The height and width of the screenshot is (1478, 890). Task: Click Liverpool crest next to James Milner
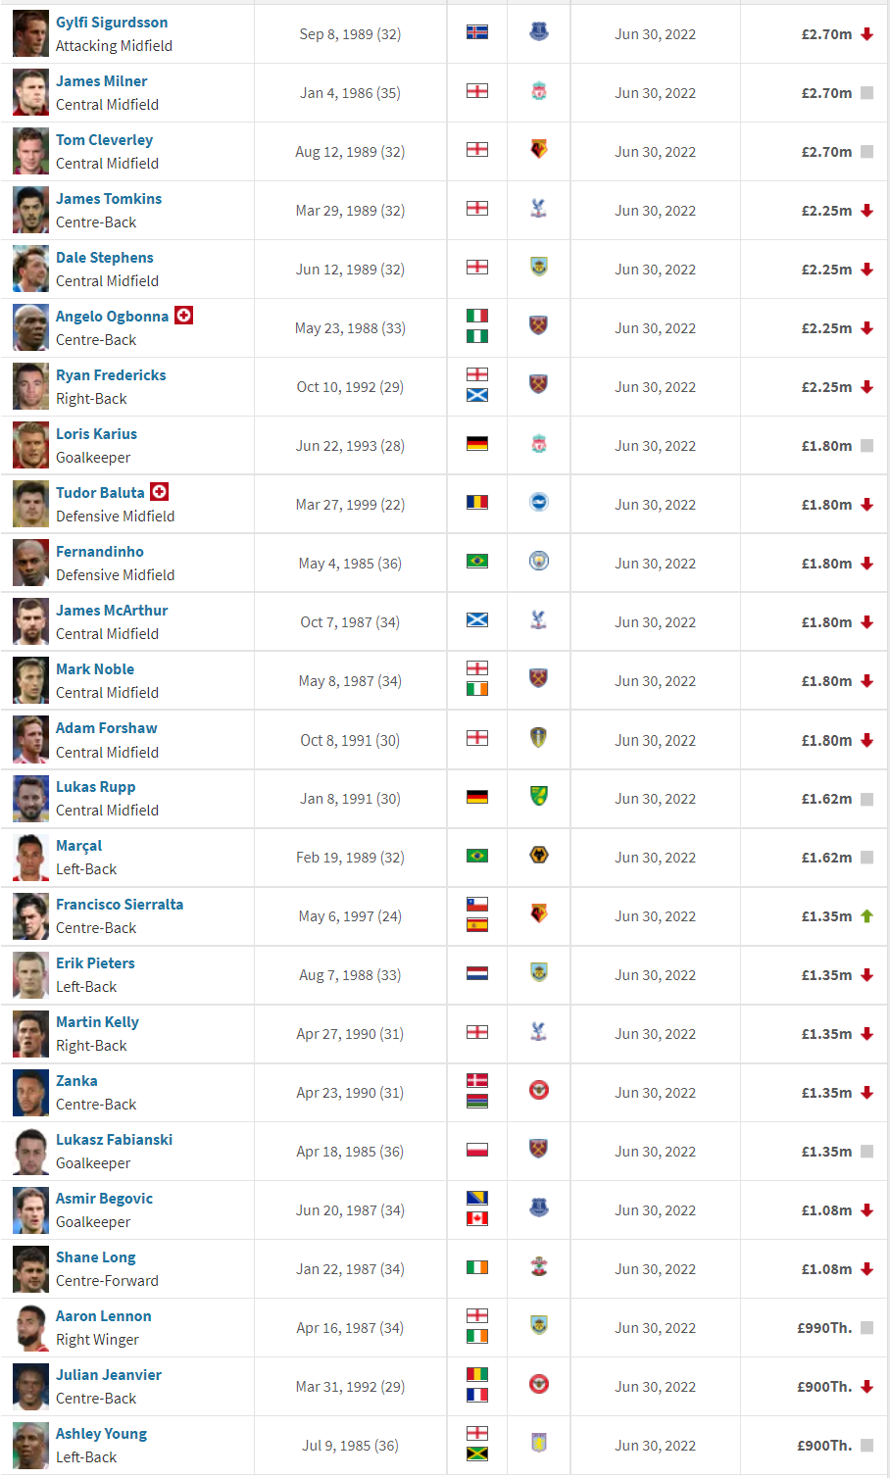[538, 91]
